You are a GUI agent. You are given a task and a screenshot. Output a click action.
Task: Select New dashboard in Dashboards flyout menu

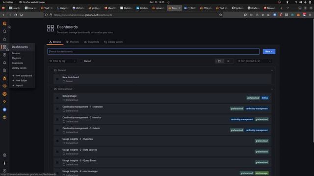(x=24, y=76)
